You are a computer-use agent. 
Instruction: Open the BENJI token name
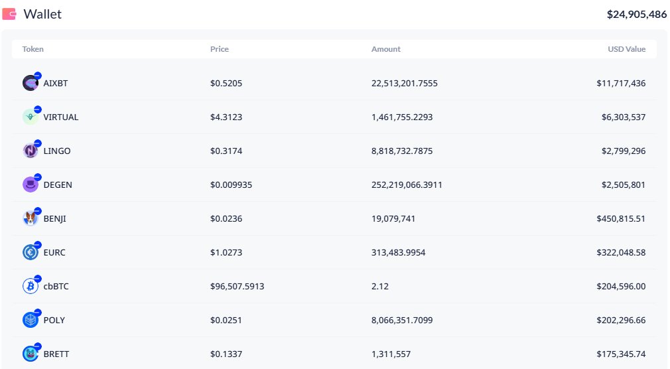tap(54, 218)
